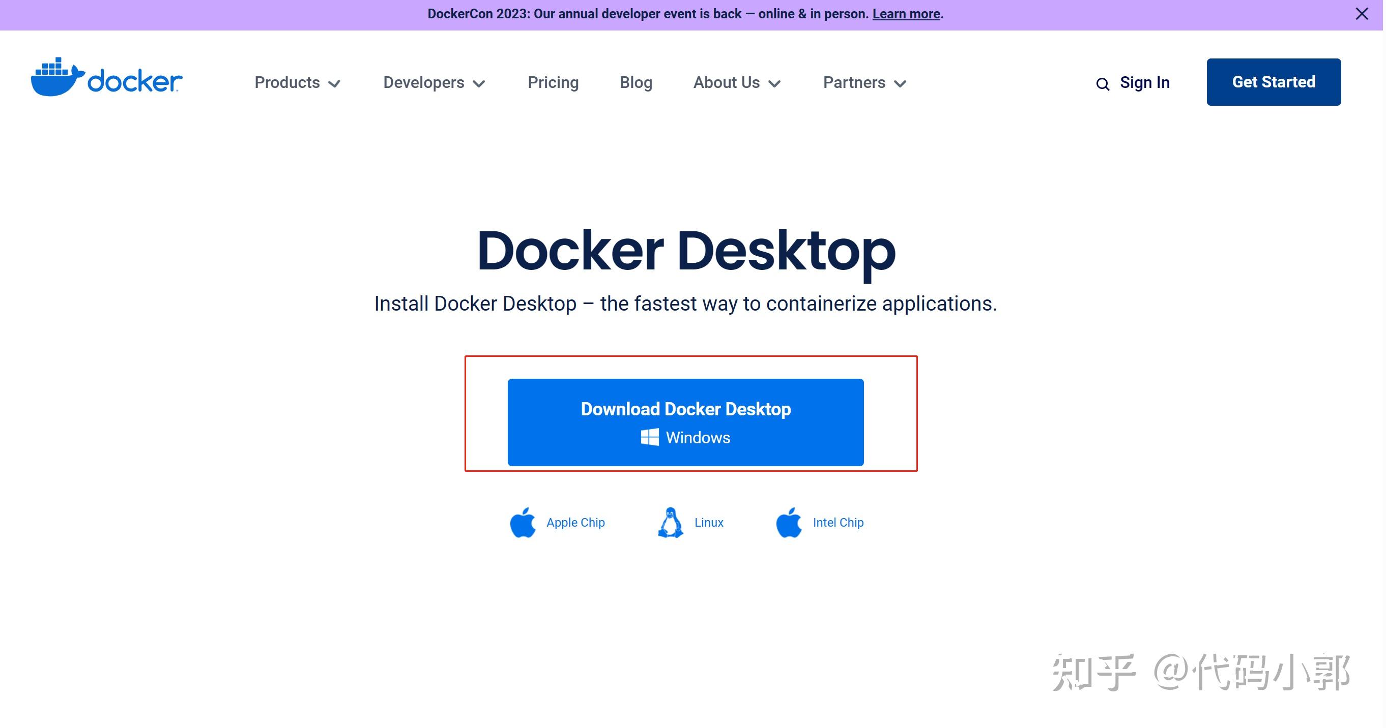1386x728 pixels.
Task: Close the DockerCon announcement banner
Action: click(x=1362, y=14)
